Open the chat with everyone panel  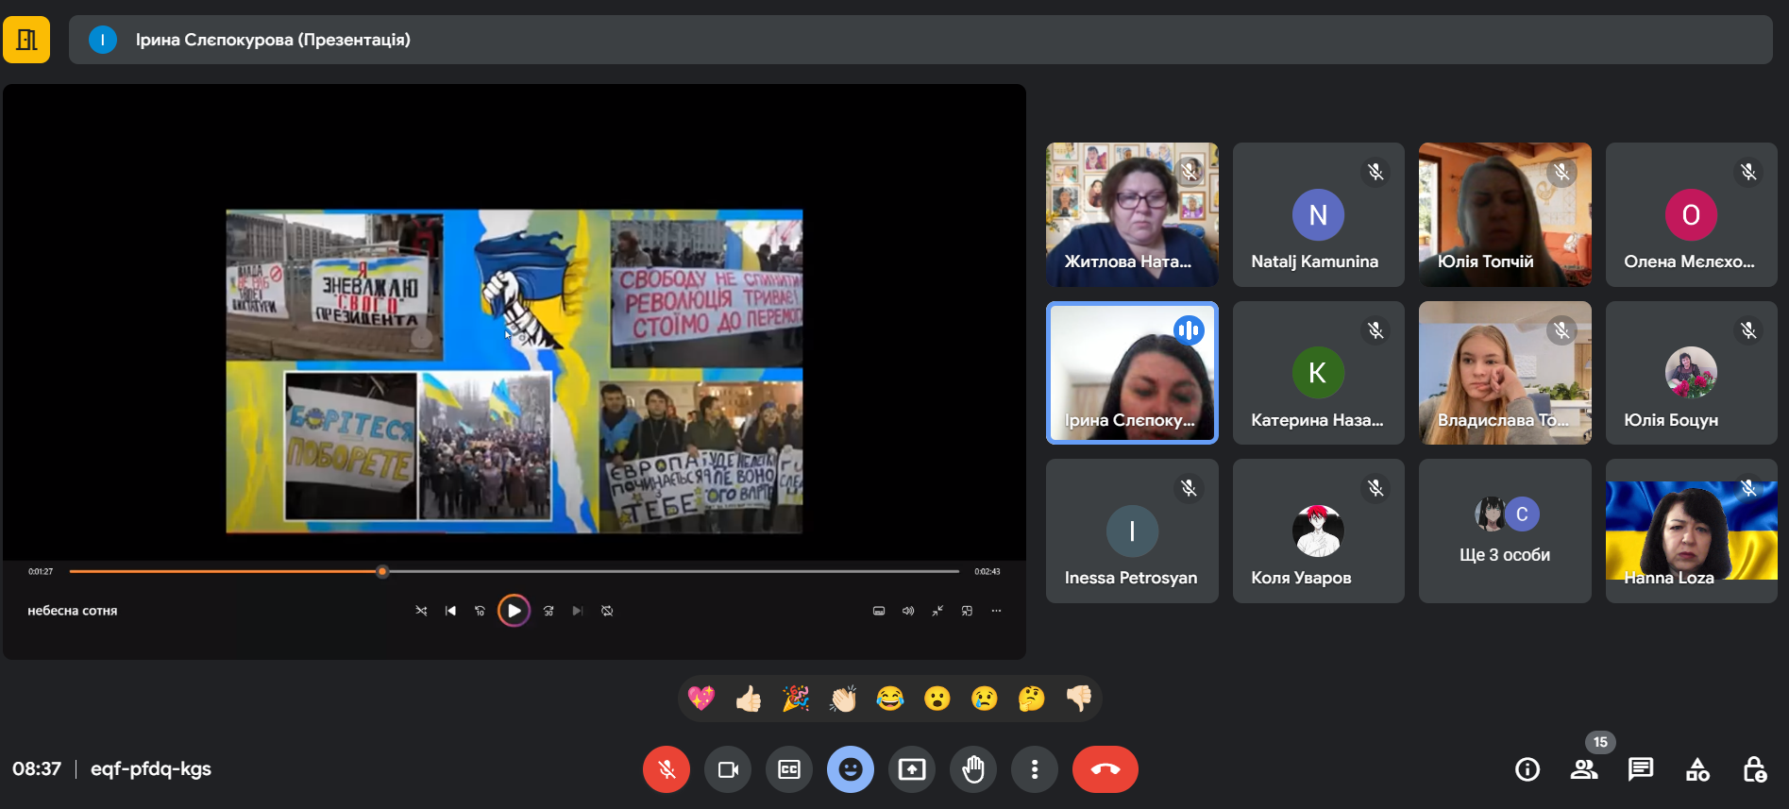coord(1641,769)
